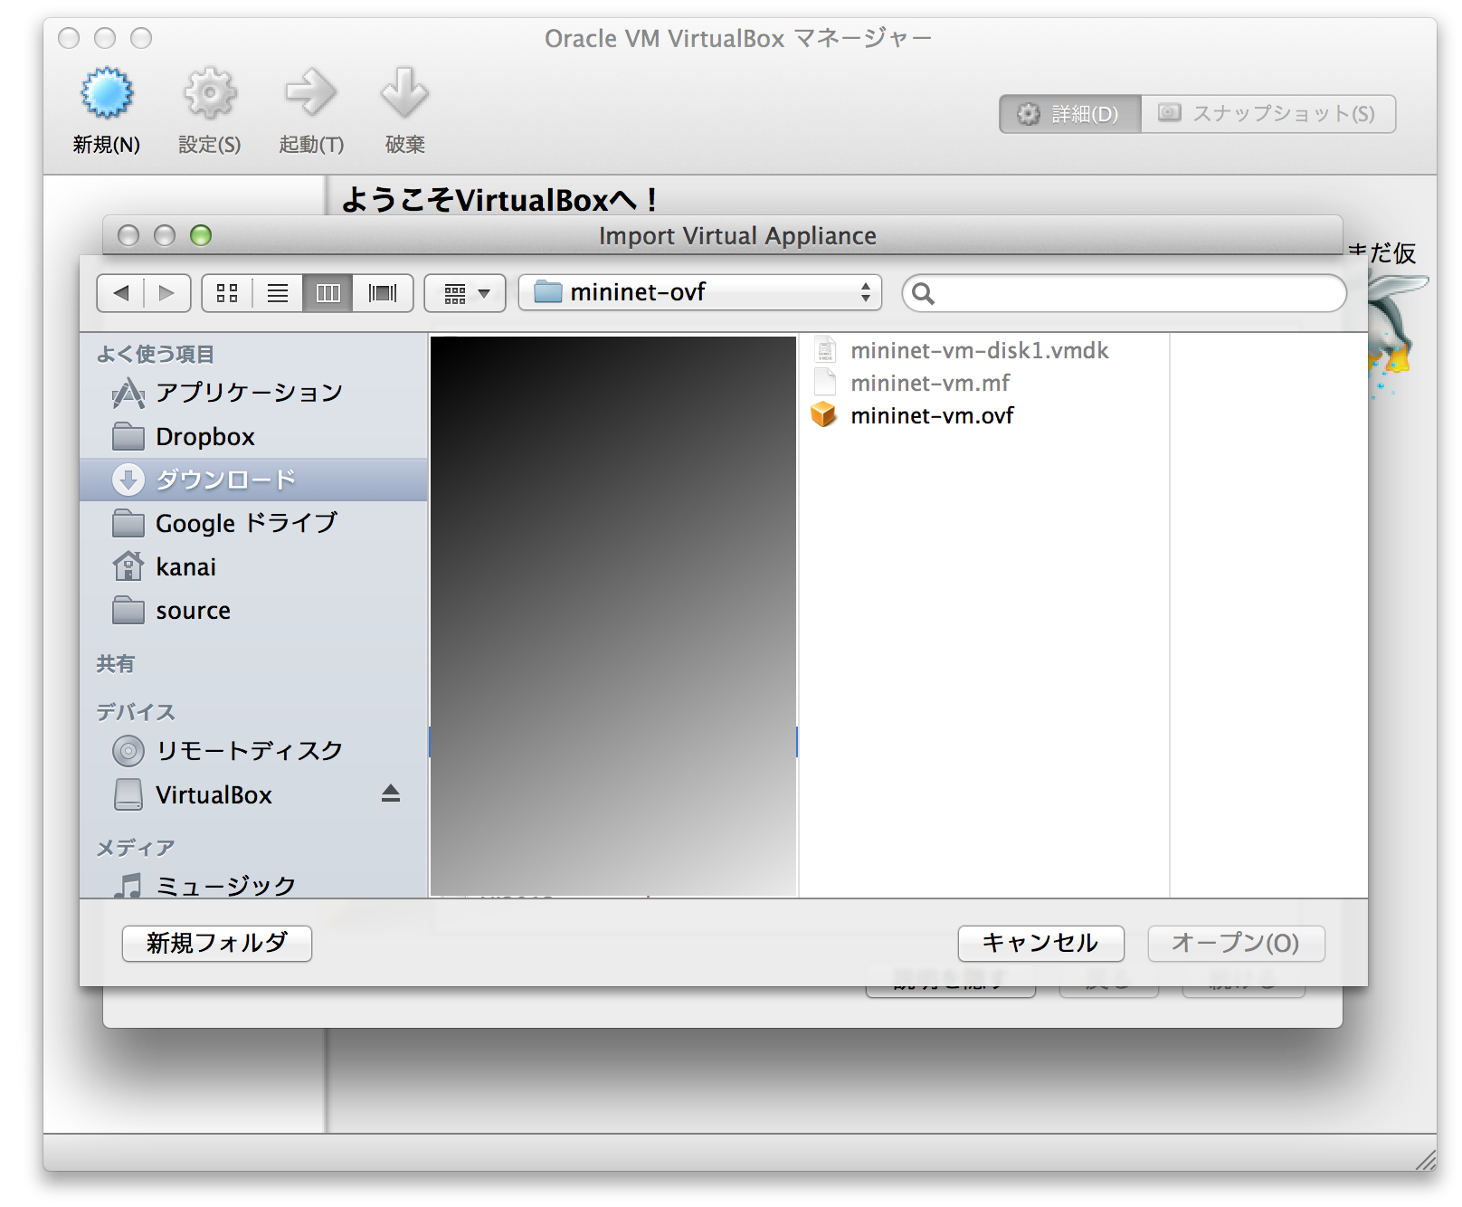Click the ダウンロード download arrow icon
Viewport: 1462px width, 1207px height.
coord(128,480)
